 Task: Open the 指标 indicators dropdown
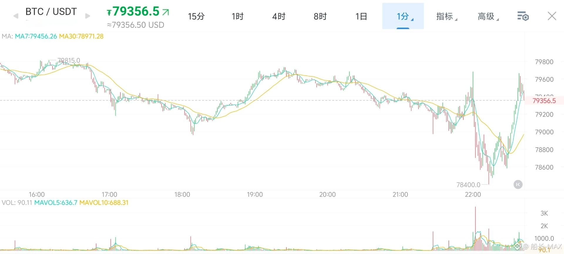[446, 16]
